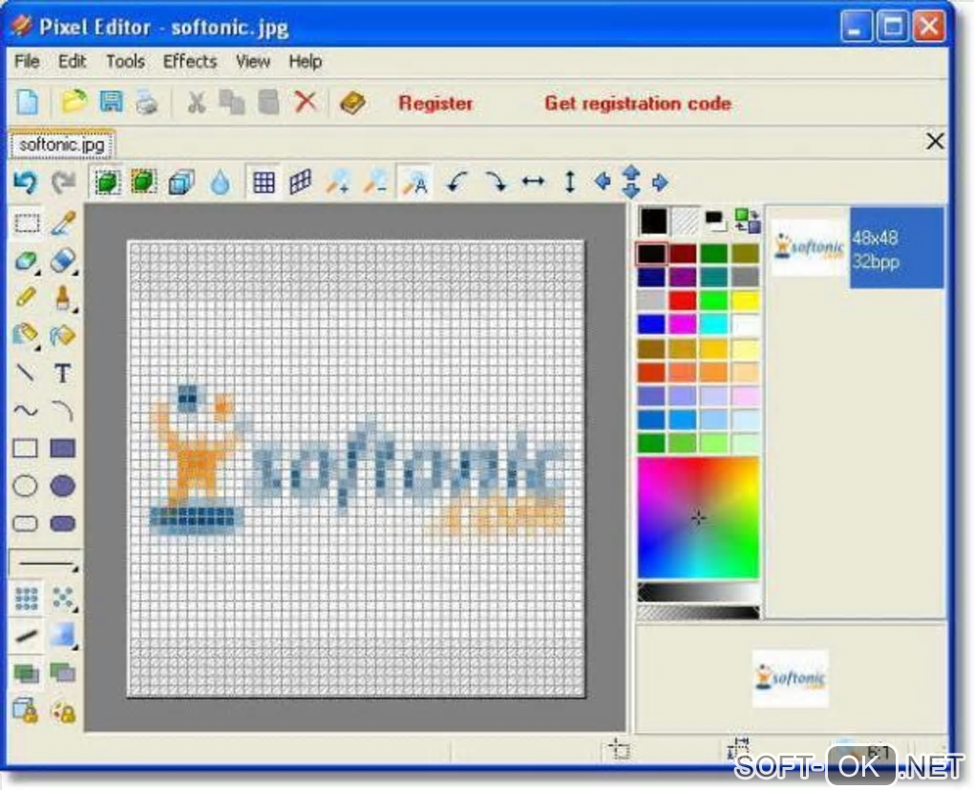The image size is (974, 790).
Task: Switch to the softonic.jpg tab
Action: (61, 145)
